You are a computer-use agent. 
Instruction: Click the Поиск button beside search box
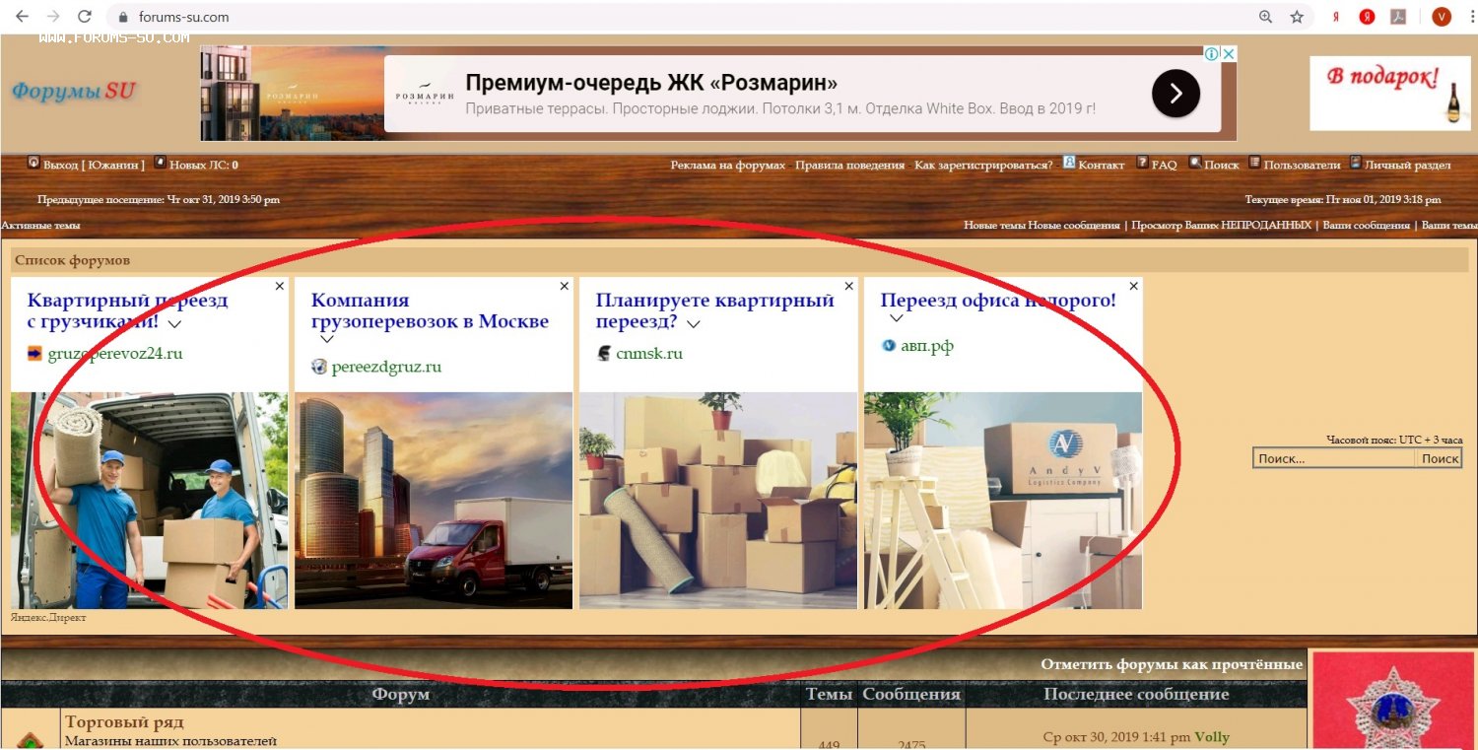pos(1440,458)
